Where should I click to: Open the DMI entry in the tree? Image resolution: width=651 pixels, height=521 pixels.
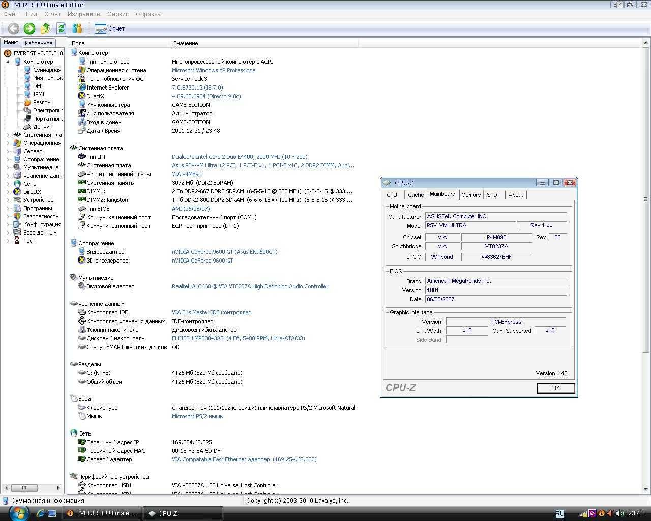click(38, 86)
